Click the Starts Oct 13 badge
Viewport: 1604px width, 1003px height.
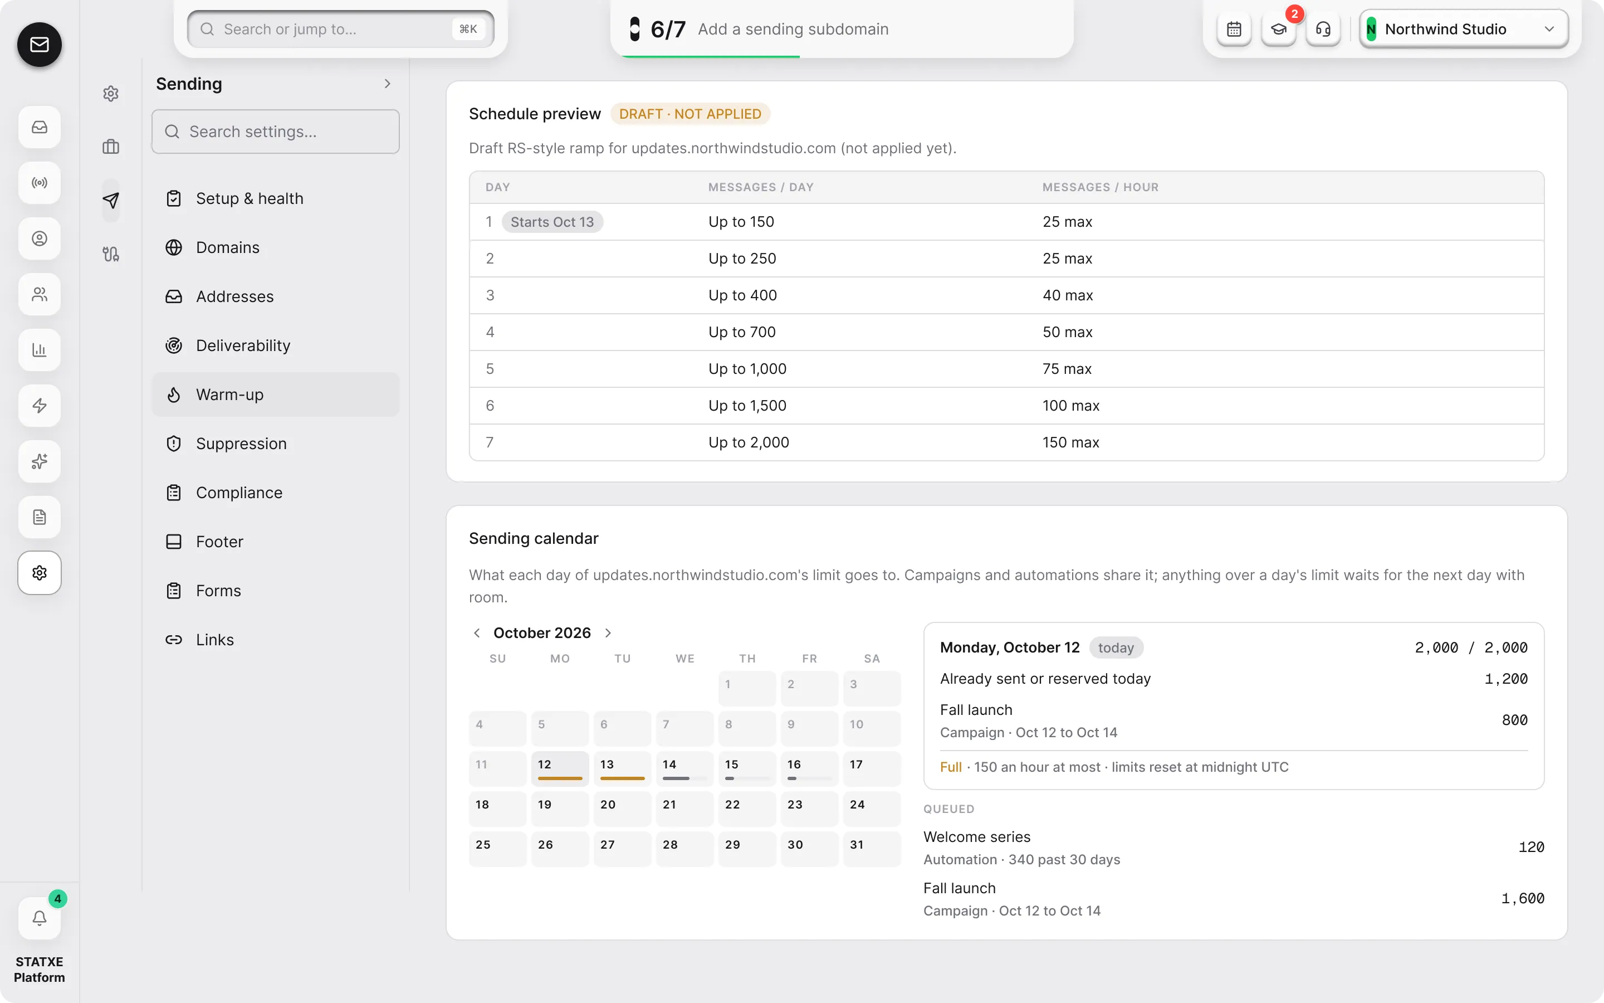click(552, 222)
